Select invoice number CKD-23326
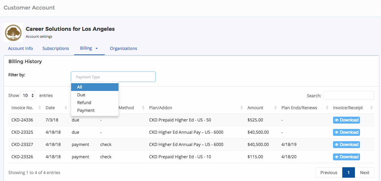381x181 pixels. [22, 157]
